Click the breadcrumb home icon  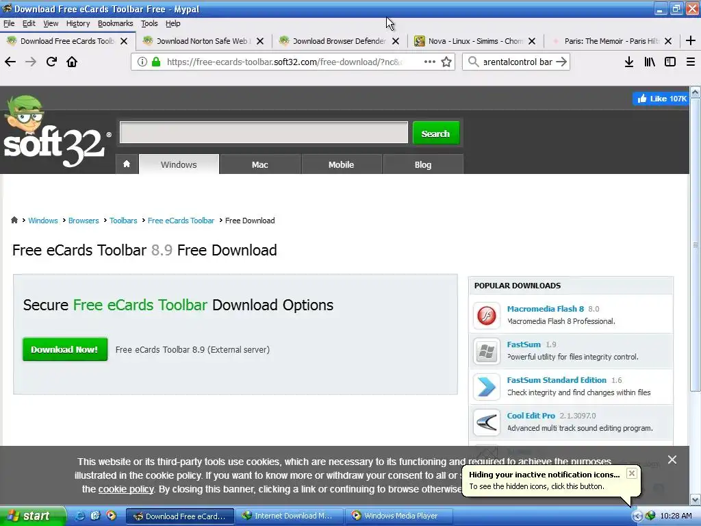(x=14, y=220)
